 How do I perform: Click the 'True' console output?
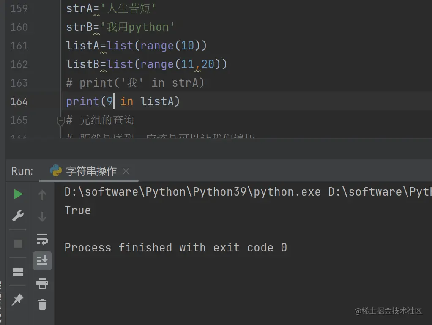coord(78,210)
